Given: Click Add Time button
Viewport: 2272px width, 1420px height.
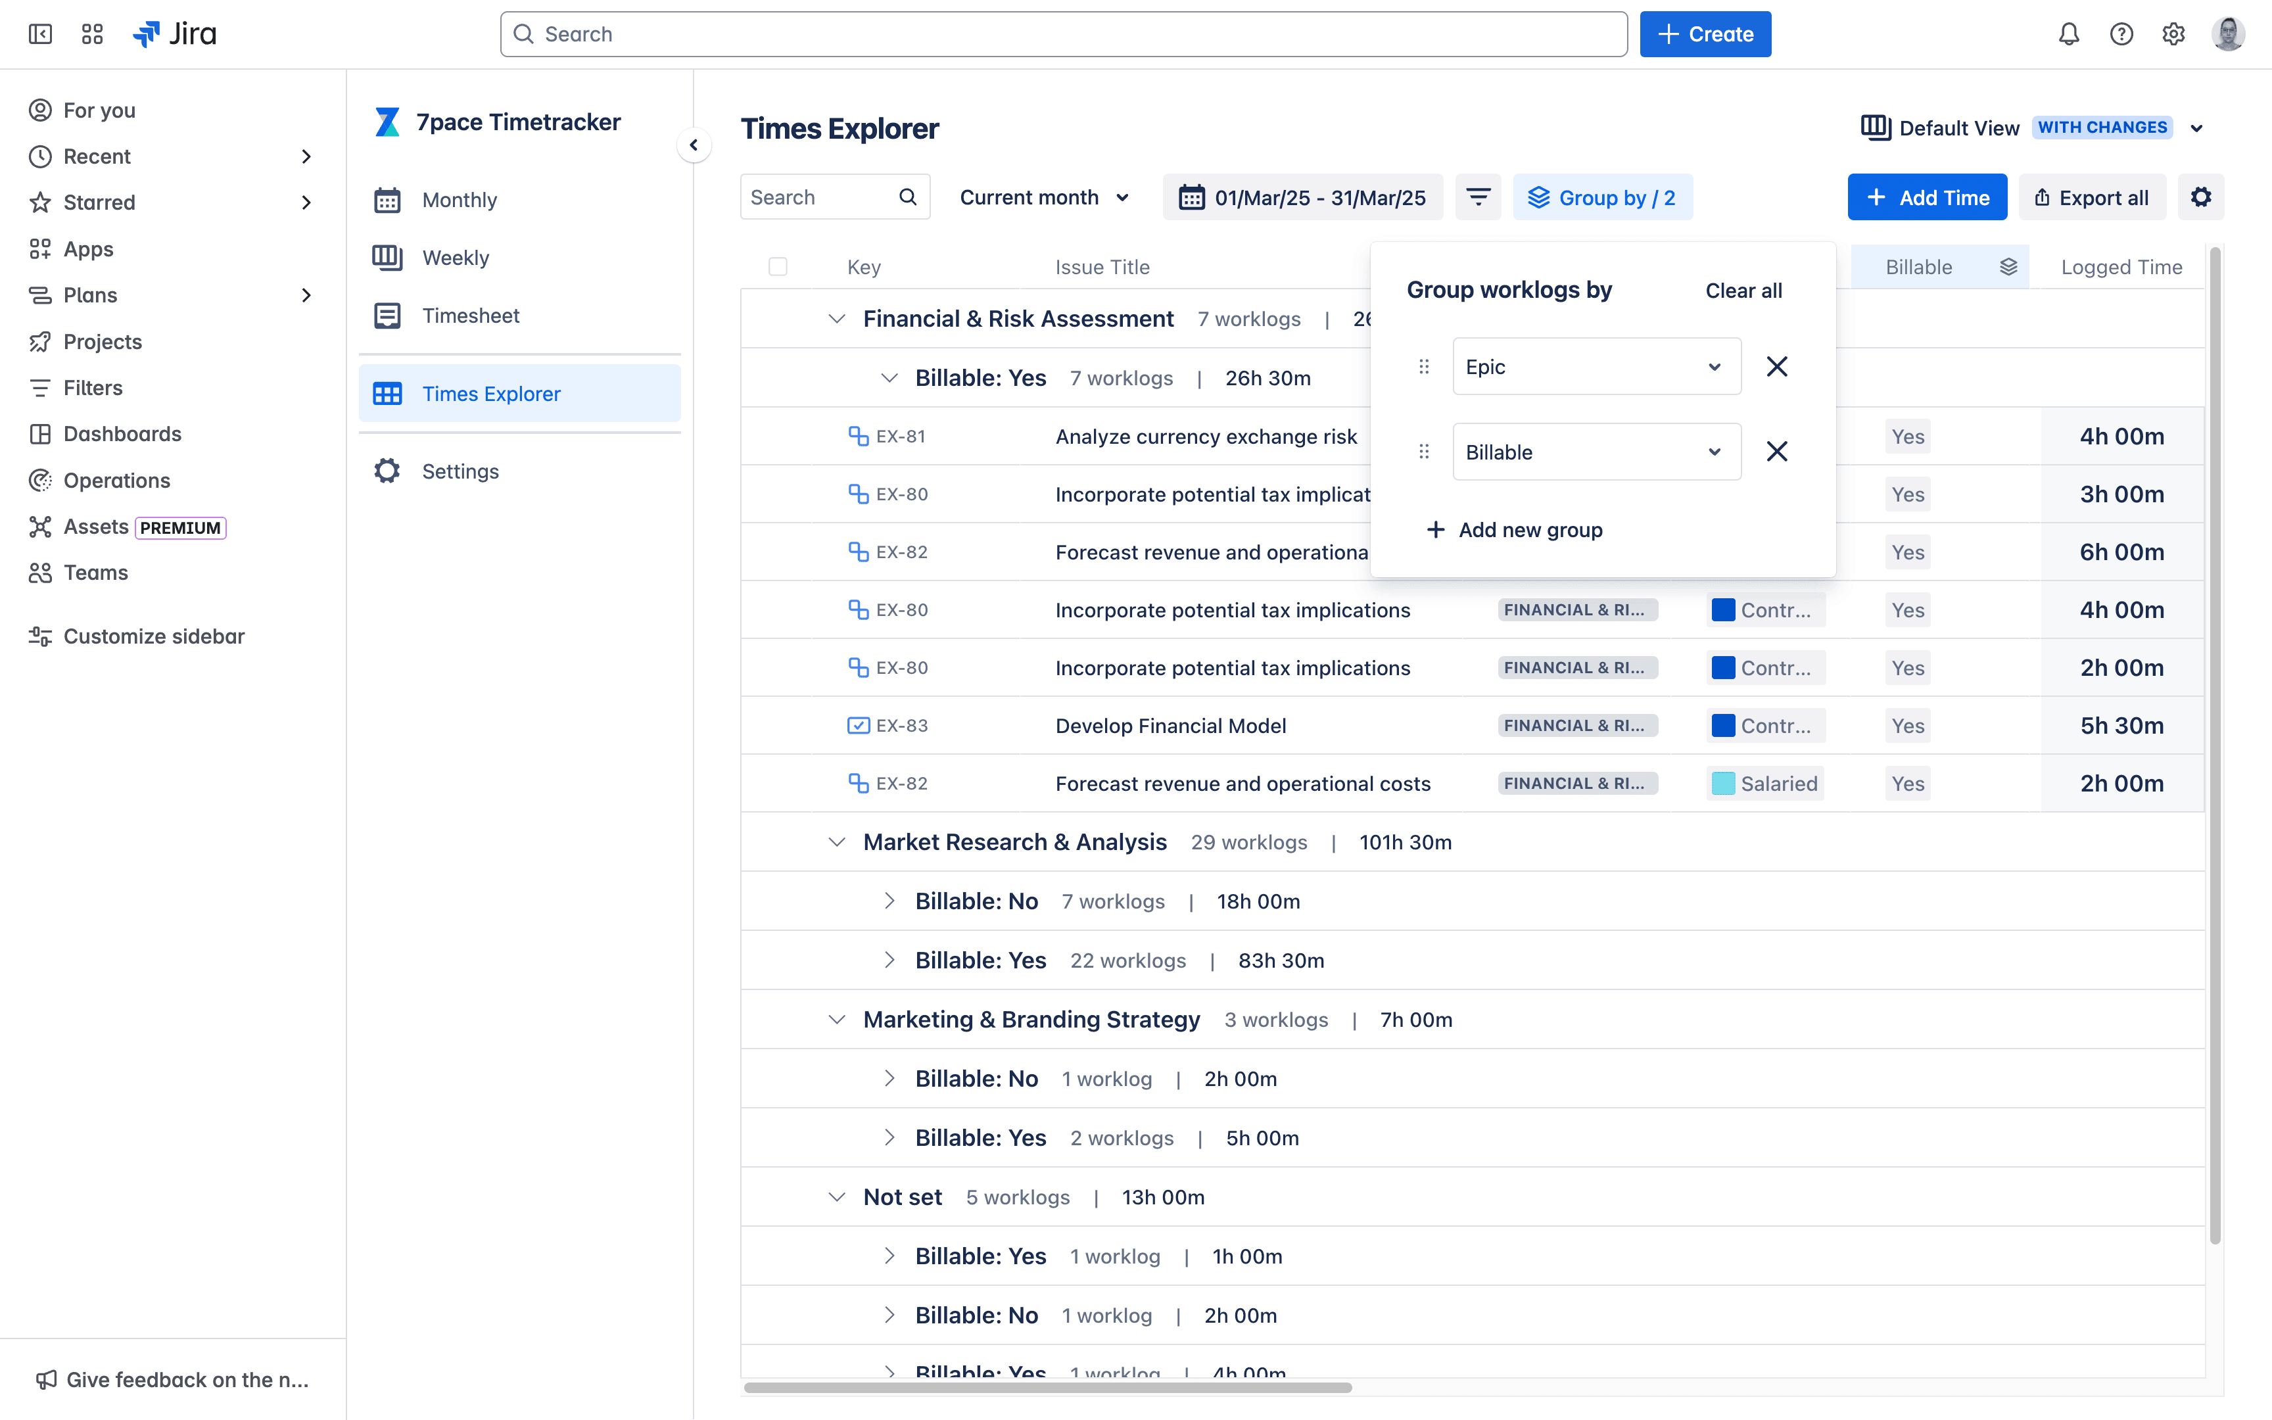Looking at the screenshot, I should pos(1926,197).
